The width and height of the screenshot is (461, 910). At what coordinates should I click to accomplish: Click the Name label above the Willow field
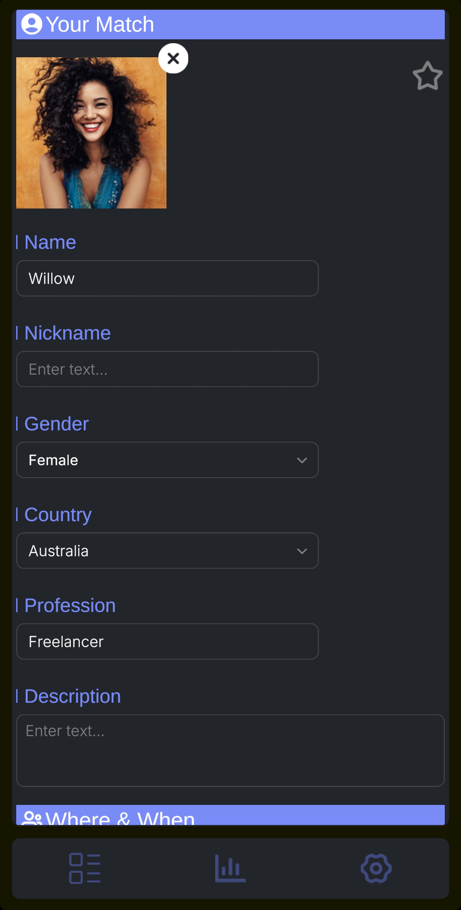(x=50, y=242)
